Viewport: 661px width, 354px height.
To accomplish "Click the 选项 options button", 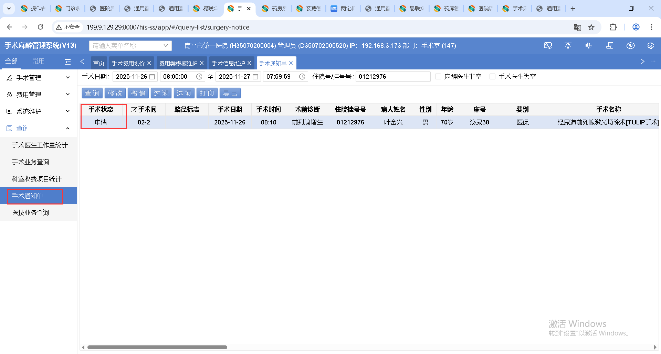I will pyautogui.click(x=184, y=93).
